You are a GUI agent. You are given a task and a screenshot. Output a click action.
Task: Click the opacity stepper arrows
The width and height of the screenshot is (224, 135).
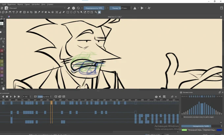point(105,8)
